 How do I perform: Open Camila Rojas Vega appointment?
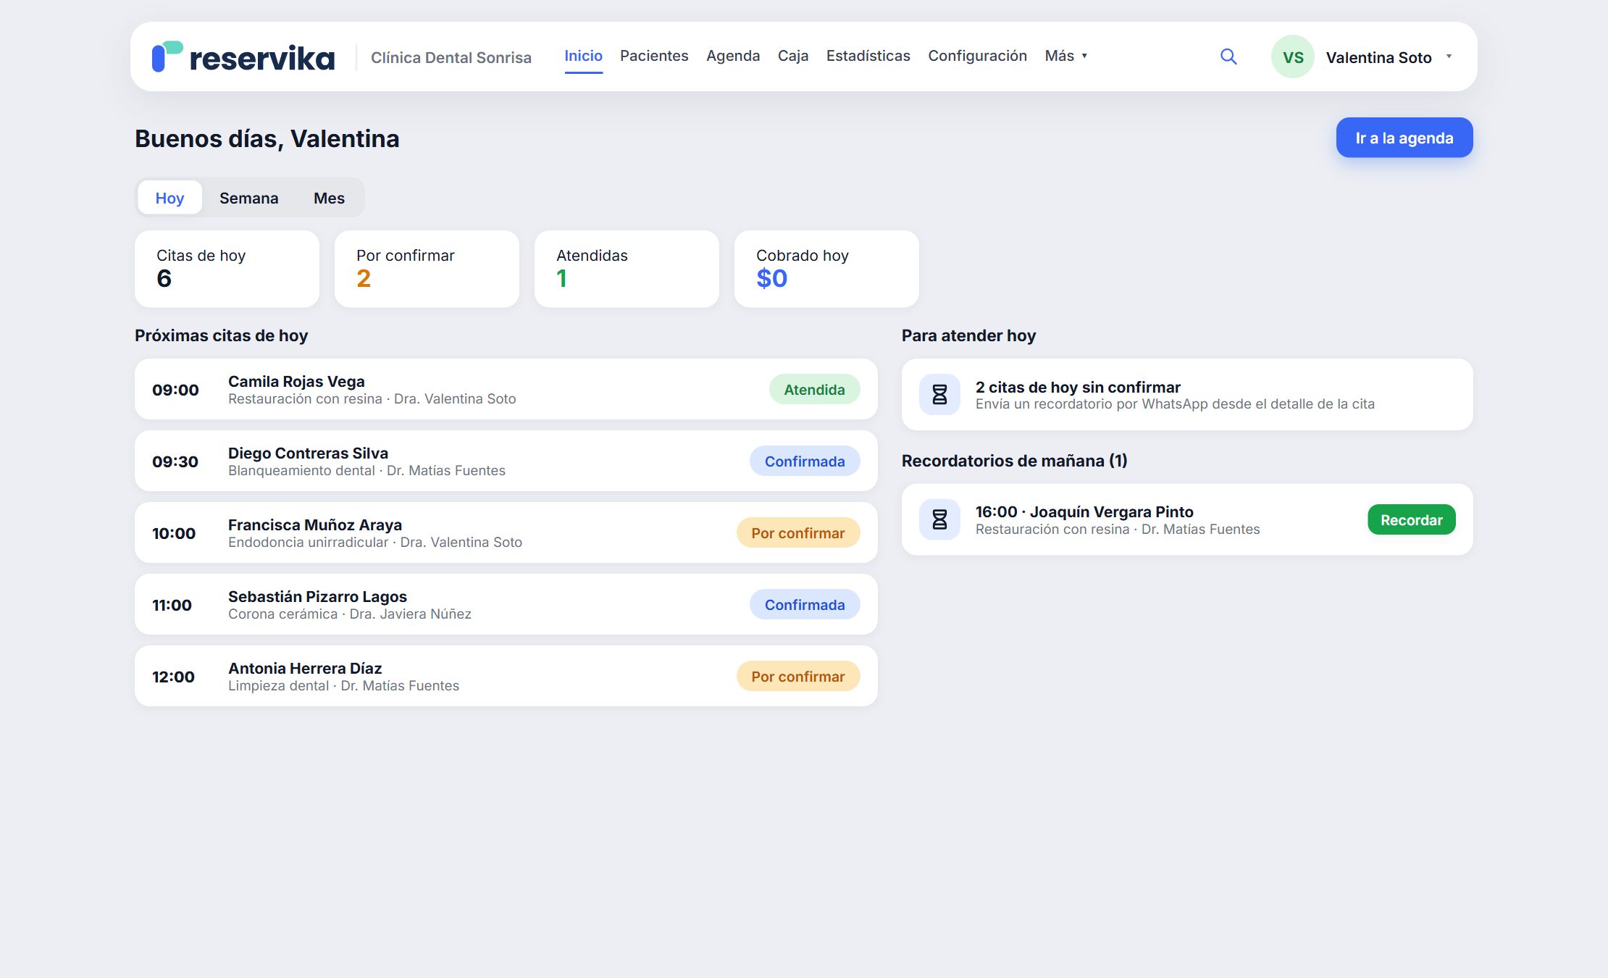click(x=506, y=389)
